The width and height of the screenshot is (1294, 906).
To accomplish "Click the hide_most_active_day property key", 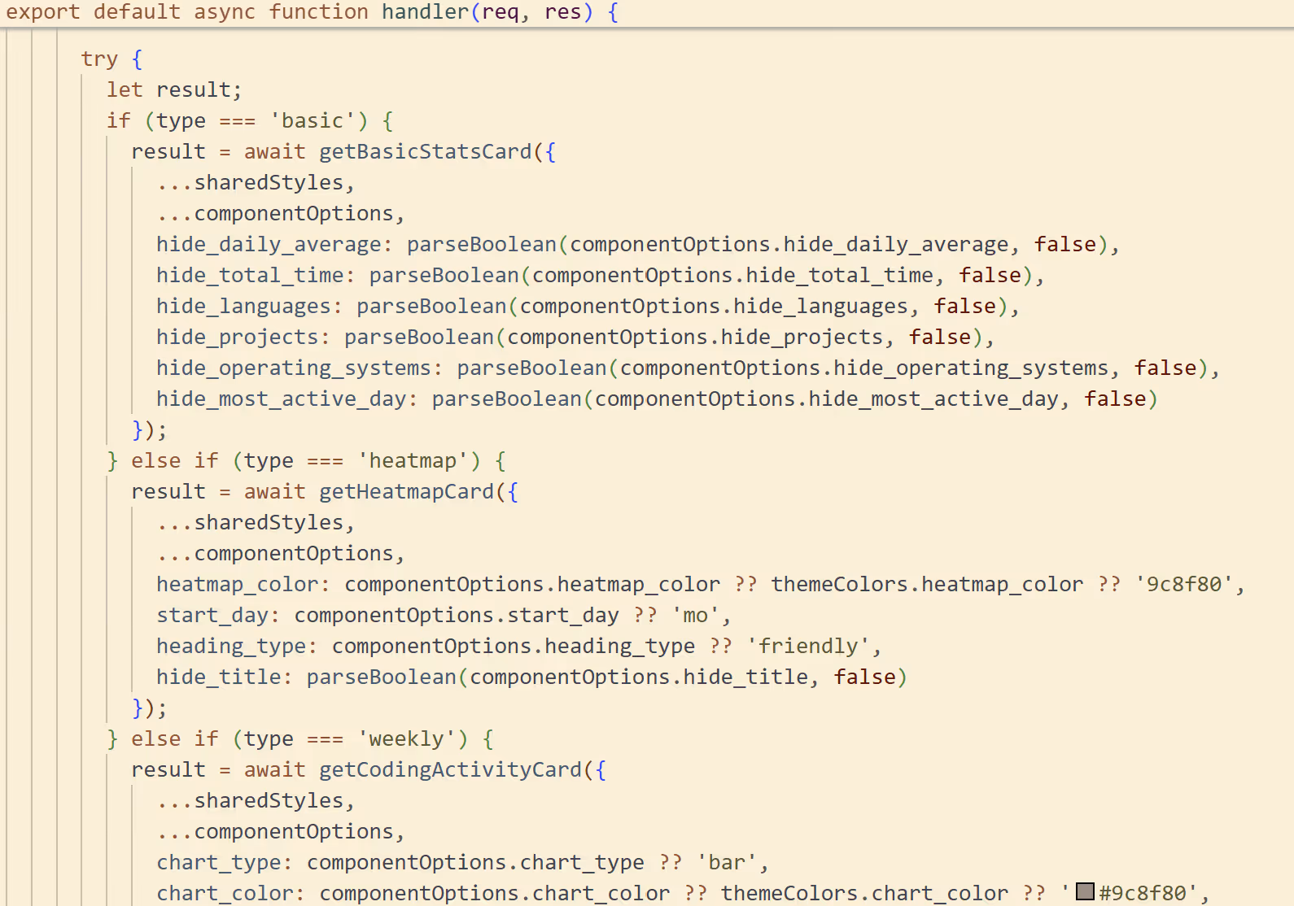I will (281, 399).
